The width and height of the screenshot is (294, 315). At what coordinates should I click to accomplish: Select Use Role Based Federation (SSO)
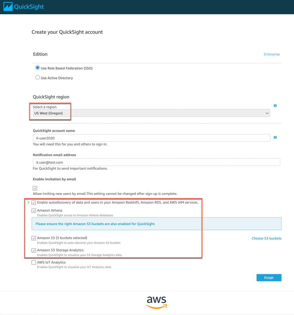coord(37,68)
